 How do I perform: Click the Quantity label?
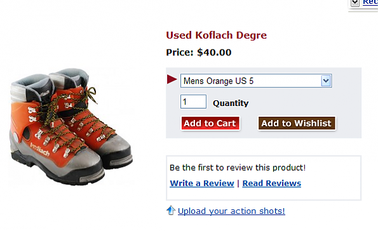tap(231, 103)
